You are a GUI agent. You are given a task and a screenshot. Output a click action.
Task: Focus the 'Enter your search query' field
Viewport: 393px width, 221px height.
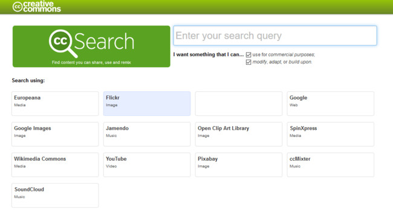[x=275, y=36]
